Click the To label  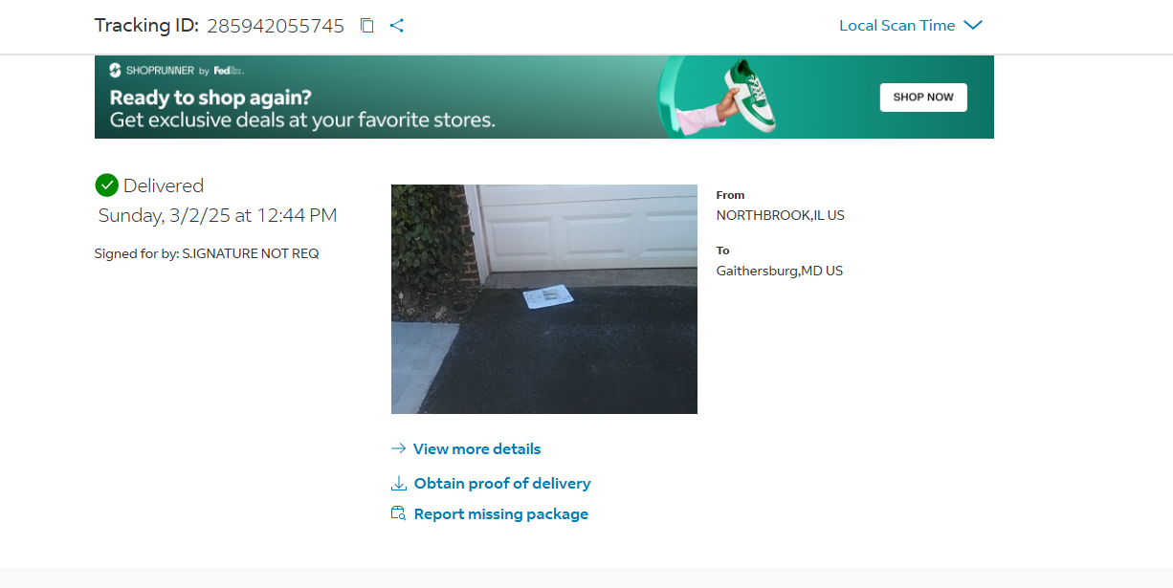pos(723,250)
